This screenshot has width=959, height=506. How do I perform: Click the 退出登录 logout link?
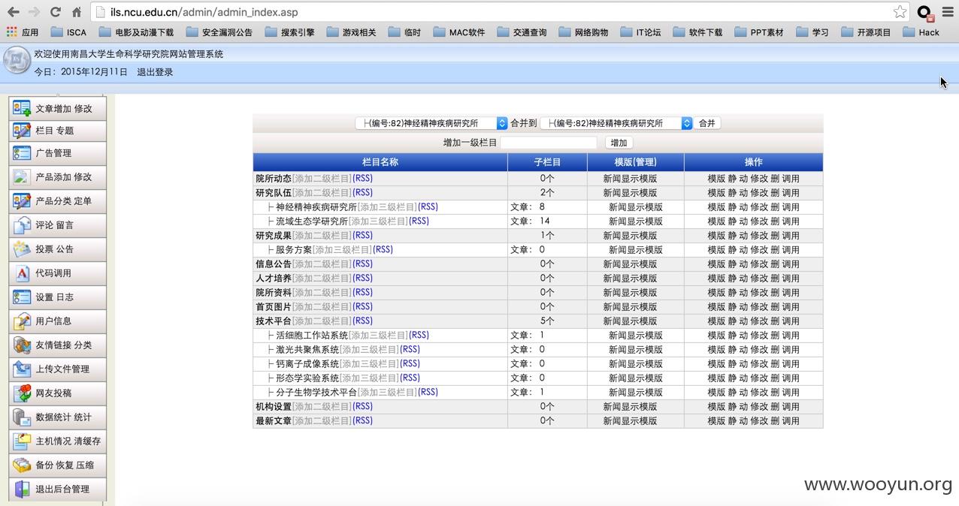click(155, 72)
